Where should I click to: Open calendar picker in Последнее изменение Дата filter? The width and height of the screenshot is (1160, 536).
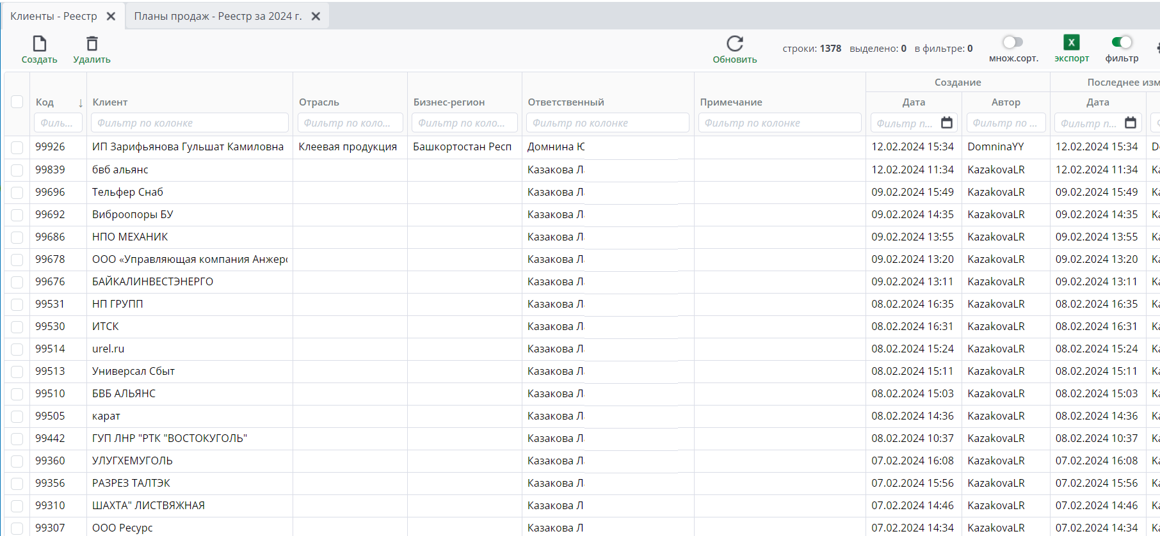tap(1131, 123)
